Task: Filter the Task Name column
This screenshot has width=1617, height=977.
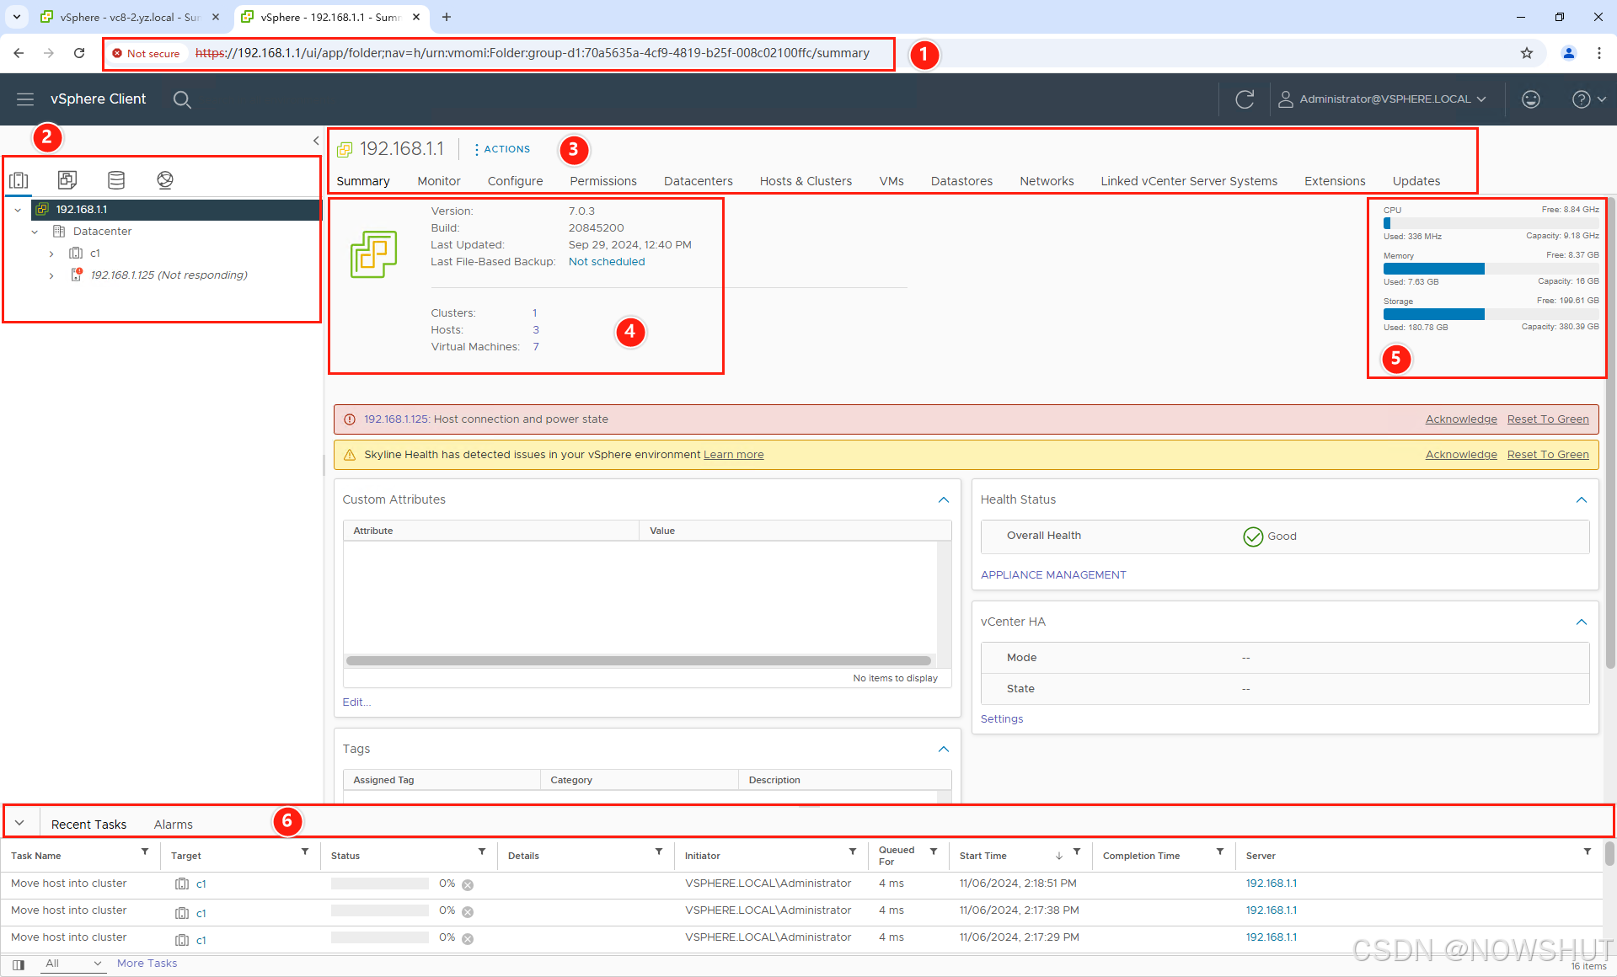Action: (145, 852)
